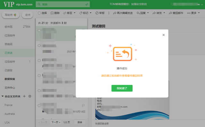Click the flag icon on 10月14日 email

(x=83, y=106)
